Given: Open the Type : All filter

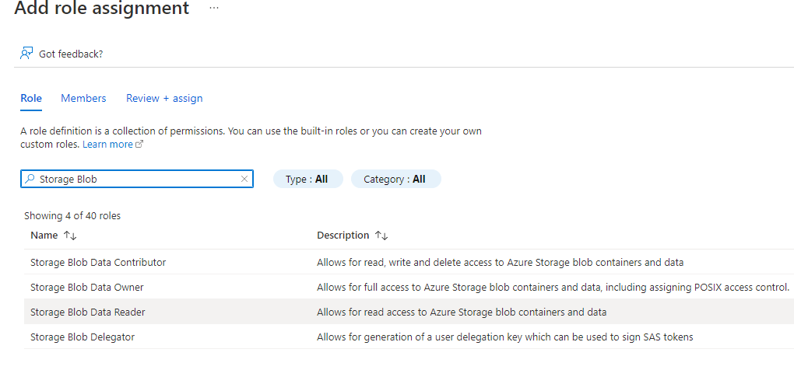Looking at the screenshot, I should click(307, 179).
